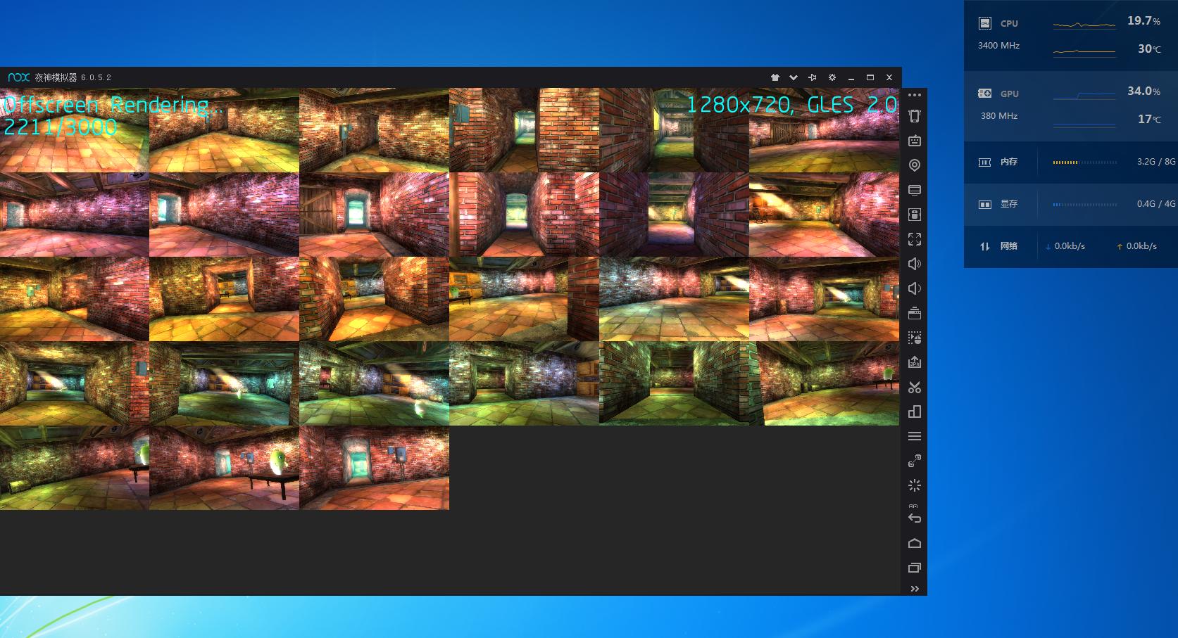The width and height of the screenshot is (1178, 638).
Task: Click the network arrows icon in widget
Action: tap(985, 246)
